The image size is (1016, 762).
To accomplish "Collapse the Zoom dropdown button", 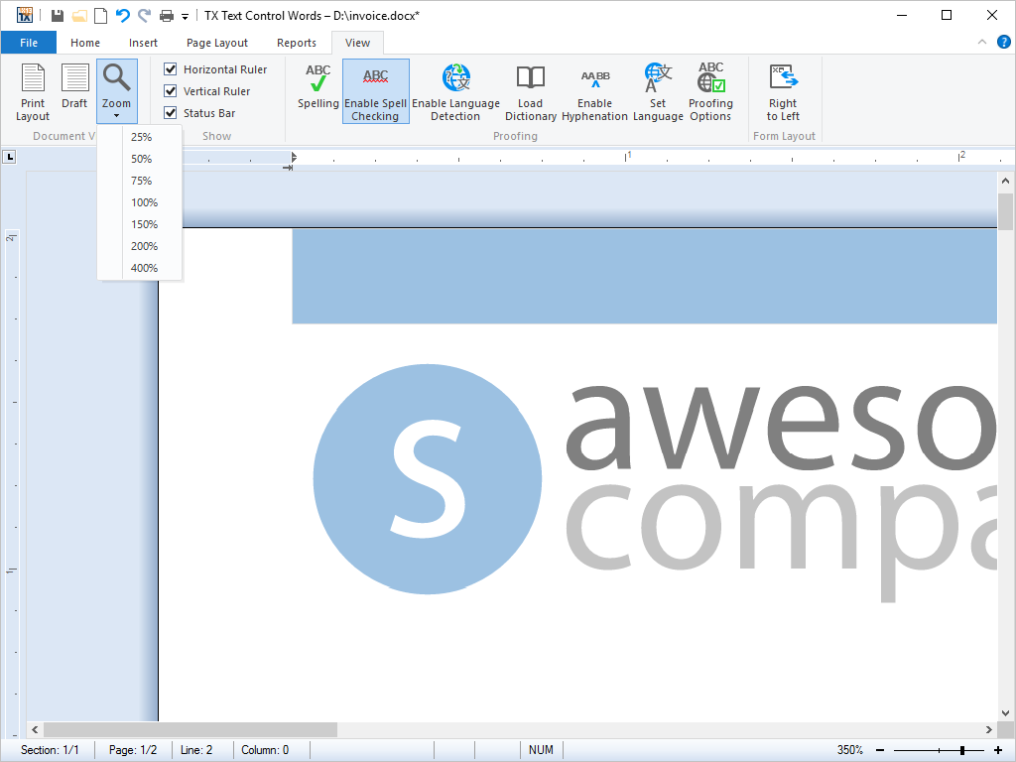I will coord(116,90).
